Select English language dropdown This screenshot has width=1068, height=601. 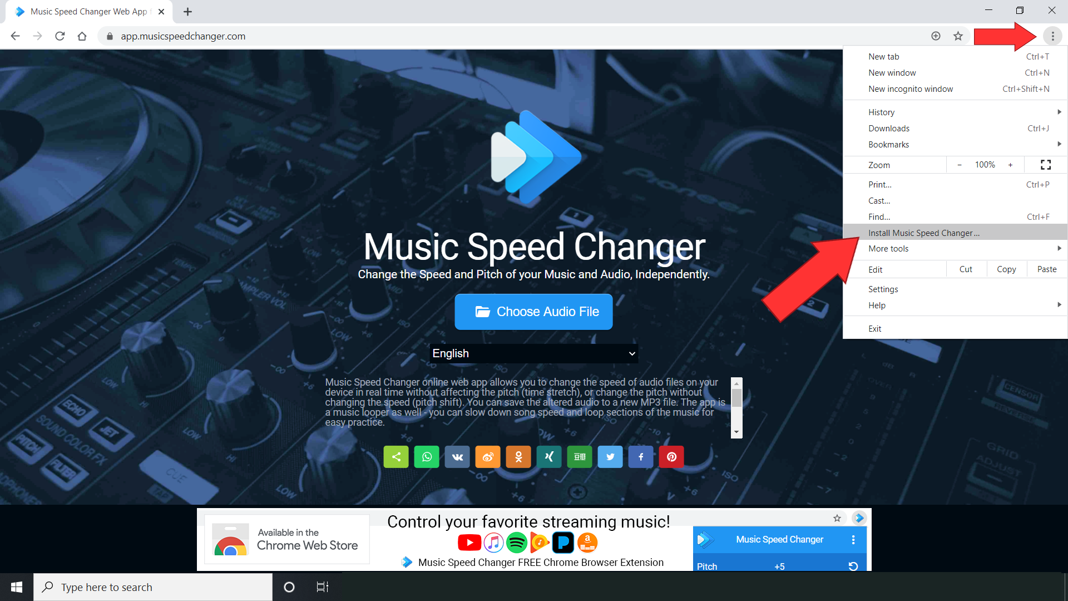[533, 353]
